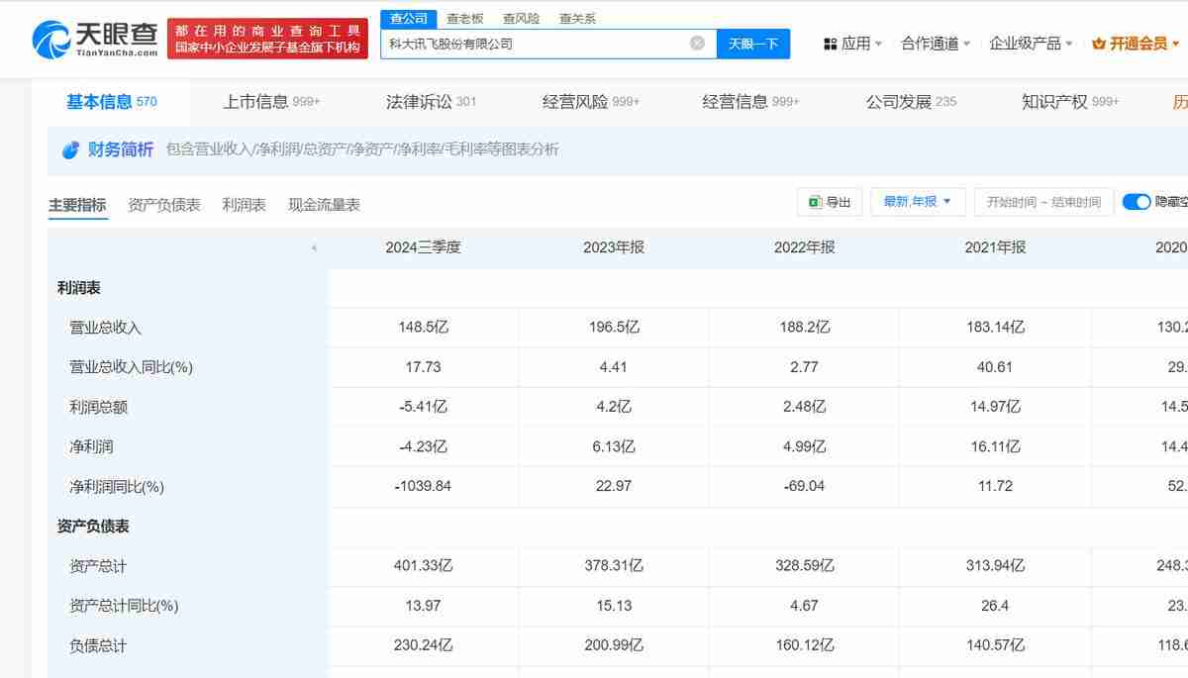Click the 天眼一下 search button
This screenshot has height=678, width=1188.
coord(753,43)
